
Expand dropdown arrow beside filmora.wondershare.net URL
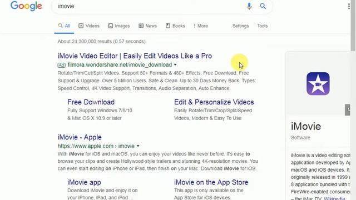point(175,65)
